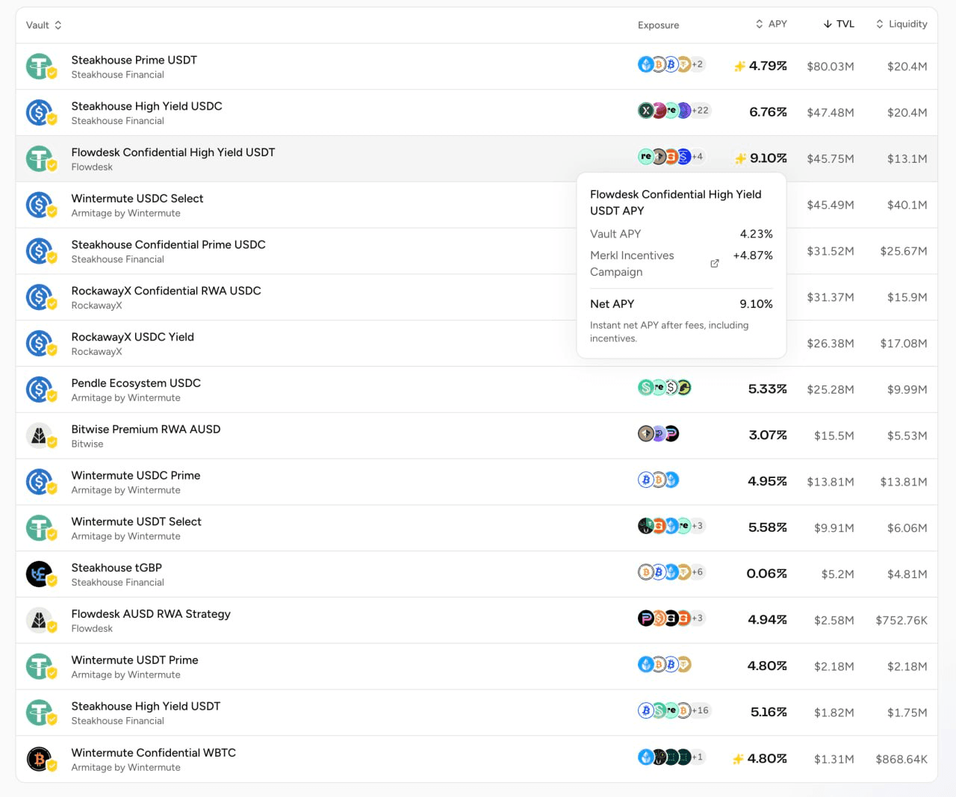956x797 pixels.
Task: Click the $13.81M TVL for Wintermute USDC Prime
Action: point(831,483)
